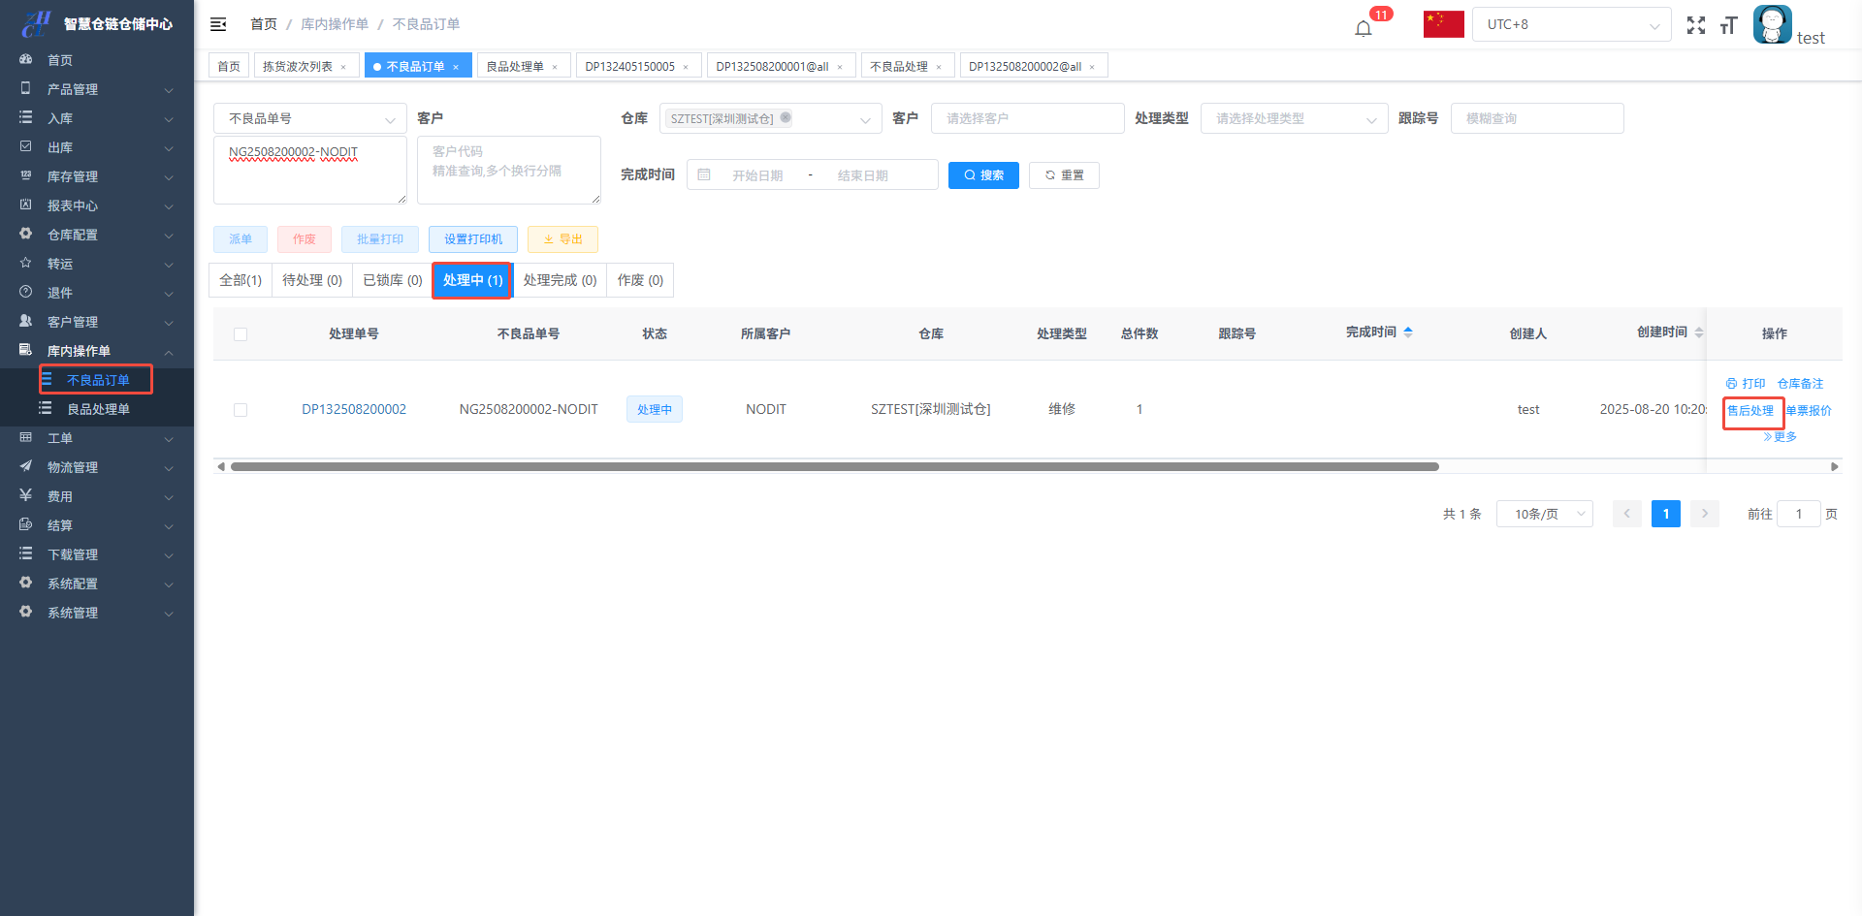Open font size adjustment icon

pos(1728,25)
